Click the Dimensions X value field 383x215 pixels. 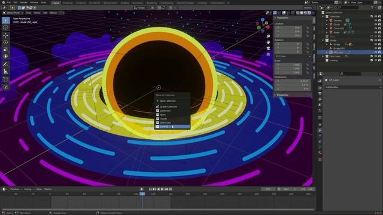293,81
